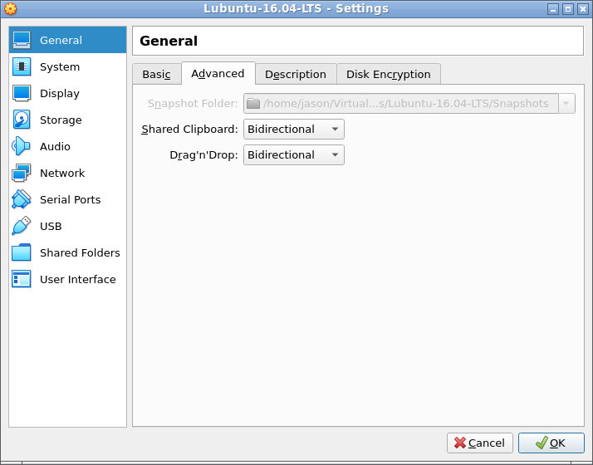
Task: Open the Snapshot Folder path dropdown arrow
Action: pos(566,103)
